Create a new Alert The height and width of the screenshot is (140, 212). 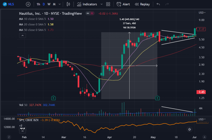tap(123, 4)
